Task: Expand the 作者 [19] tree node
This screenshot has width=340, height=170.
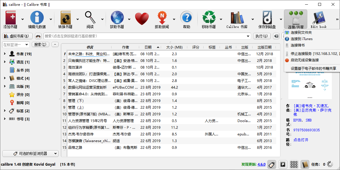Action: coord(5,54)
